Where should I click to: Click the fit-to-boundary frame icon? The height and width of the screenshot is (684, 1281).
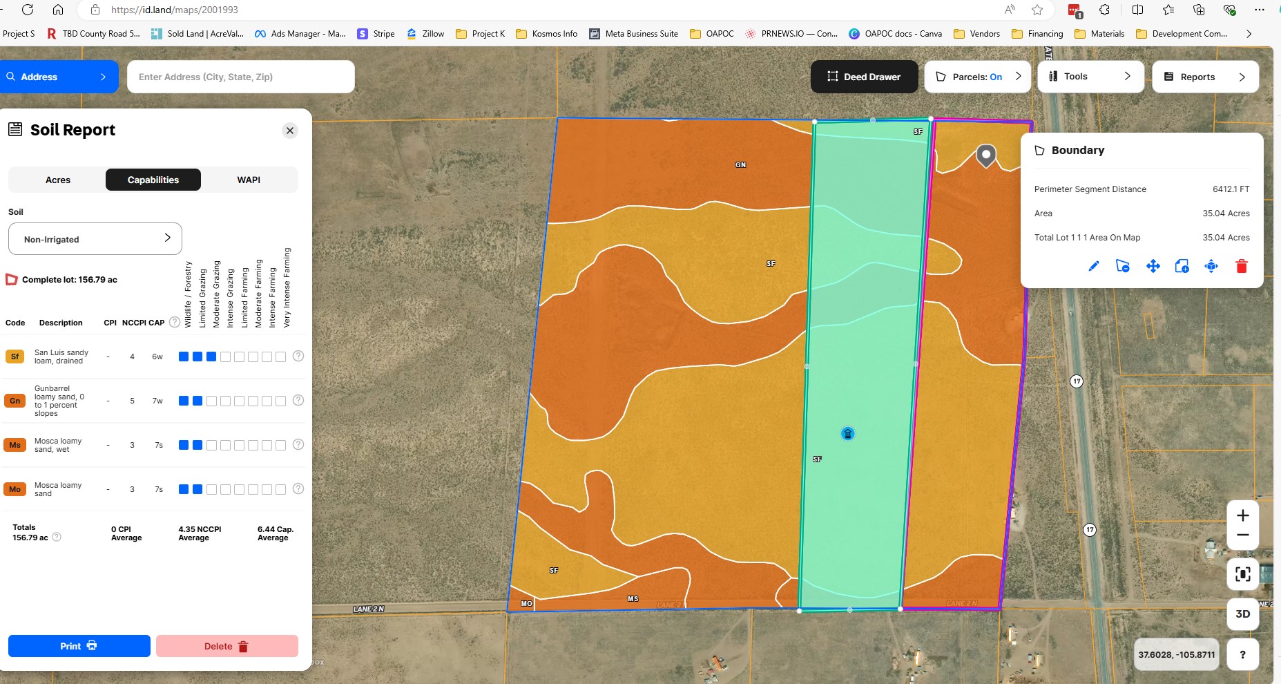(1242, 574)
